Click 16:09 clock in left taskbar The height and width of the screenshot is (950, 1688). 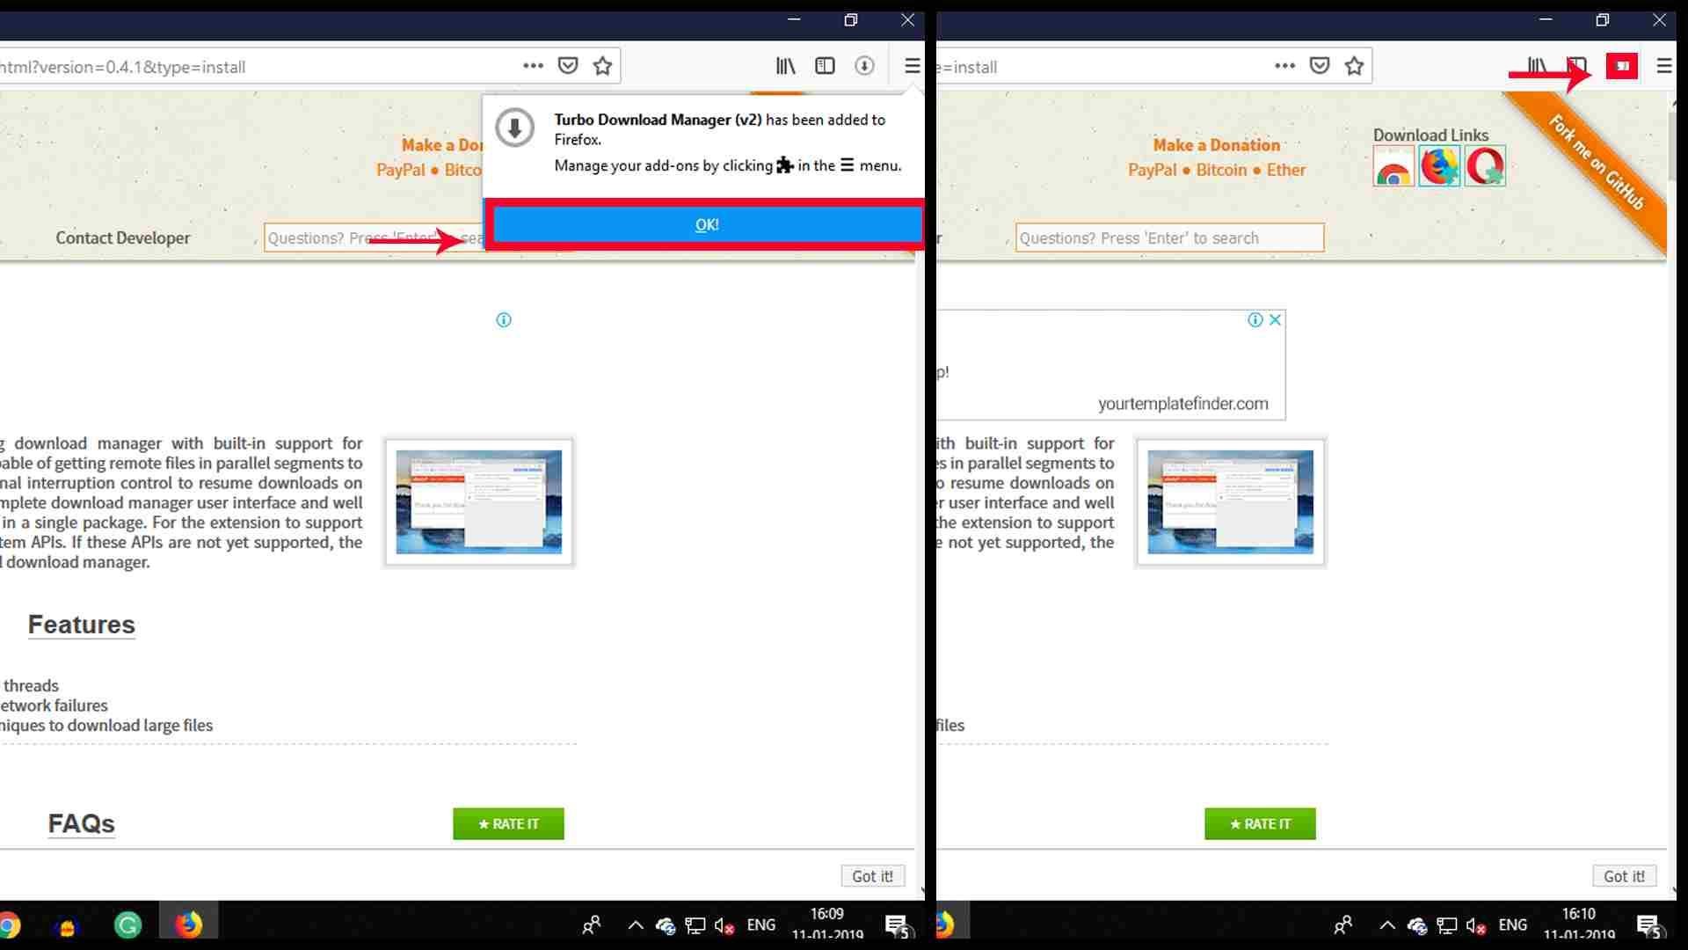tap(827, 915)
